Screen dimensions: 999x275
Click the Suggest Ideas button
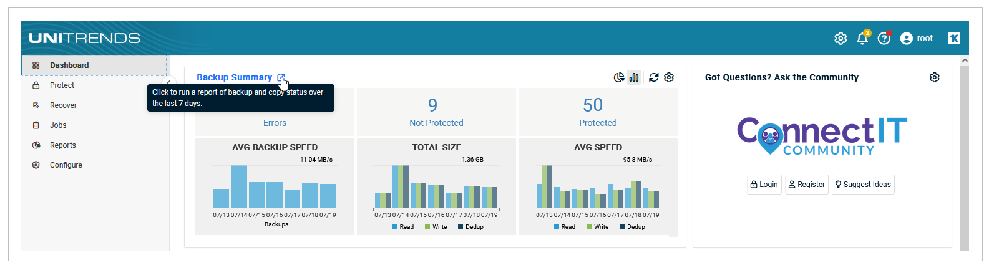[863, 185]
